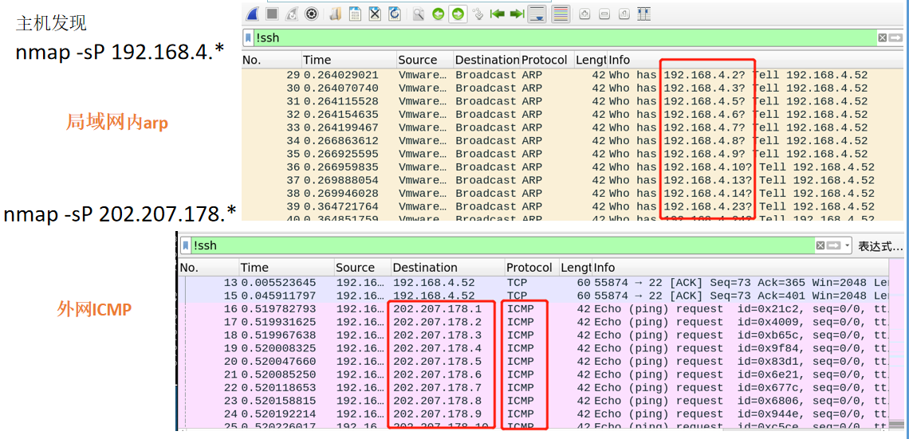Go forward to next packet in history
909x439 pixels.
[x=458, y=14]
